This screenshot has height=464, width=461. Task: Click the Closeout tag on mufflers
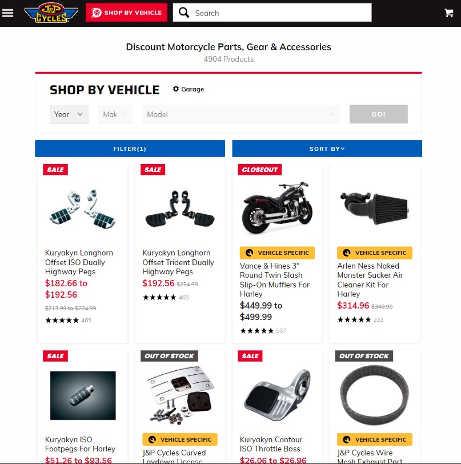point(260,170)
